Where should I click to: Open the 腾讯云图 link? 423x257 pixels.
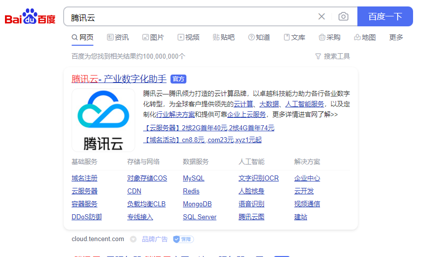[x=252, y=217]
